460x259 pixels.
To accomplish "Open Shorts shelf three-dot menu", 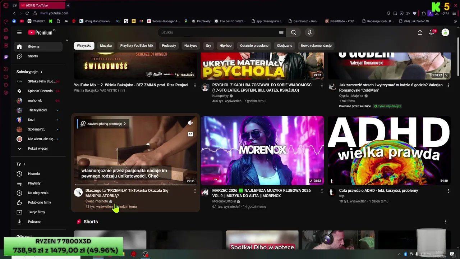I will point(446,222).
